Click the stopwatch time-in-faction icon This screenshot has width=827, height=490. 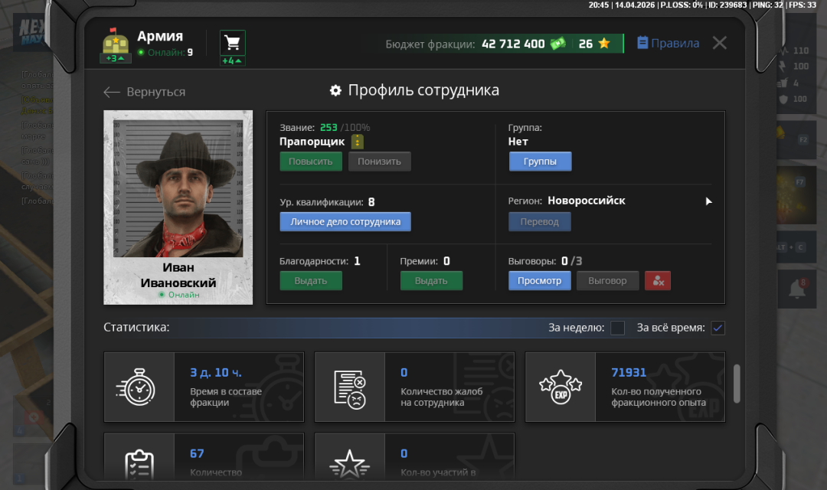click(139, 387)
